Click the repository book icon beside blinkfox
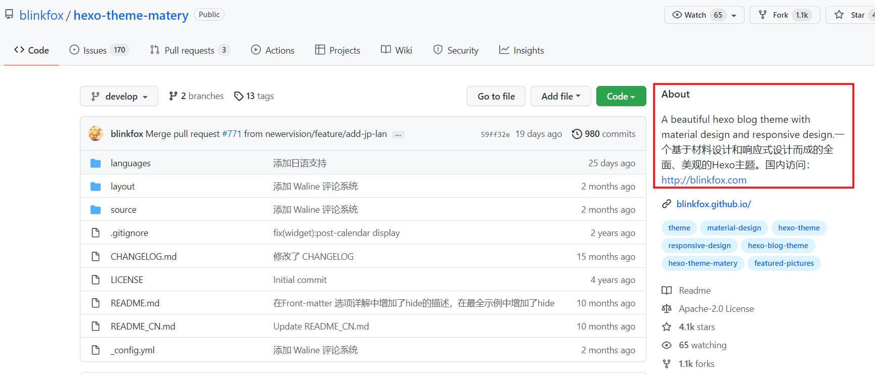Image resolution: width=875 pixels, height=375 pixels. tap(9, 15)
